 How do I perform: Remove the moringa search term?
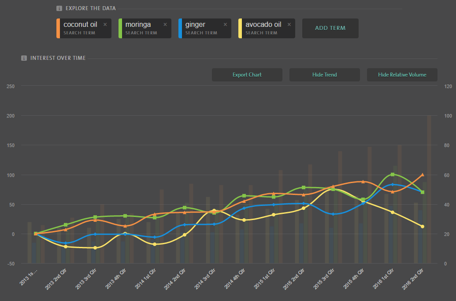(x=165, y=25)
